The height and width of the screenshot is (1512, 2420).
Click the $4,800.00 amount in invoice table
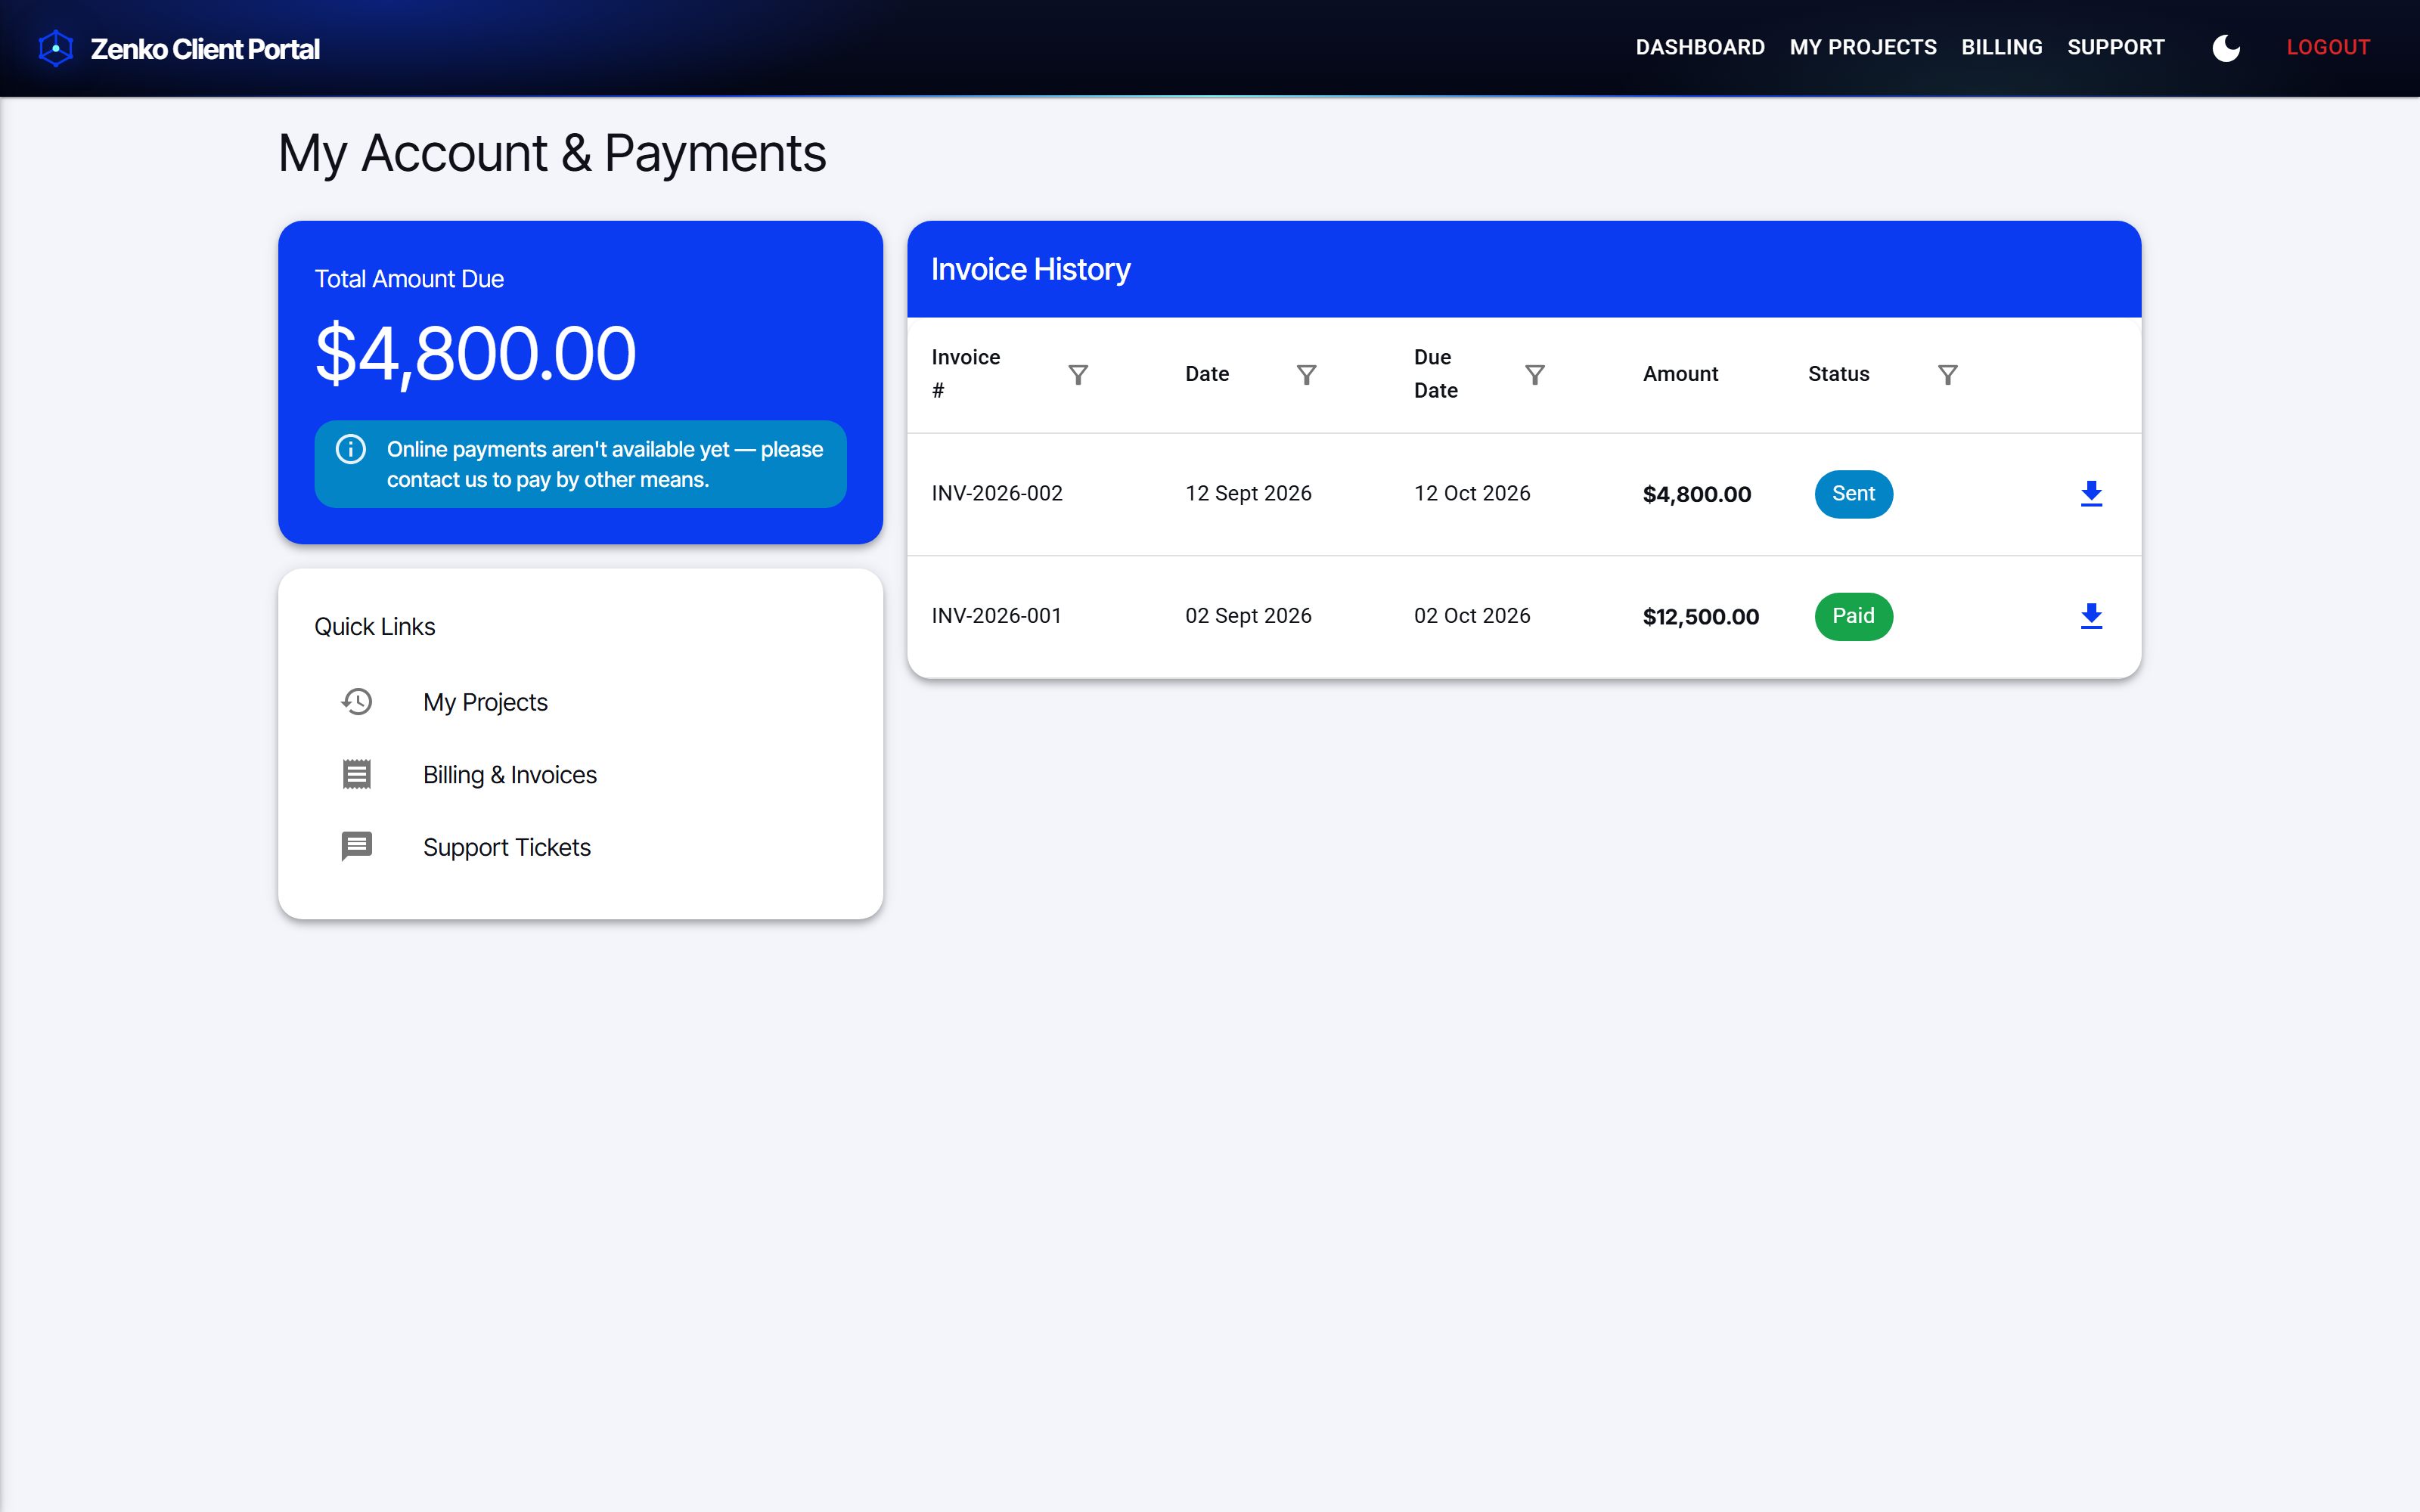(1697, 494)
